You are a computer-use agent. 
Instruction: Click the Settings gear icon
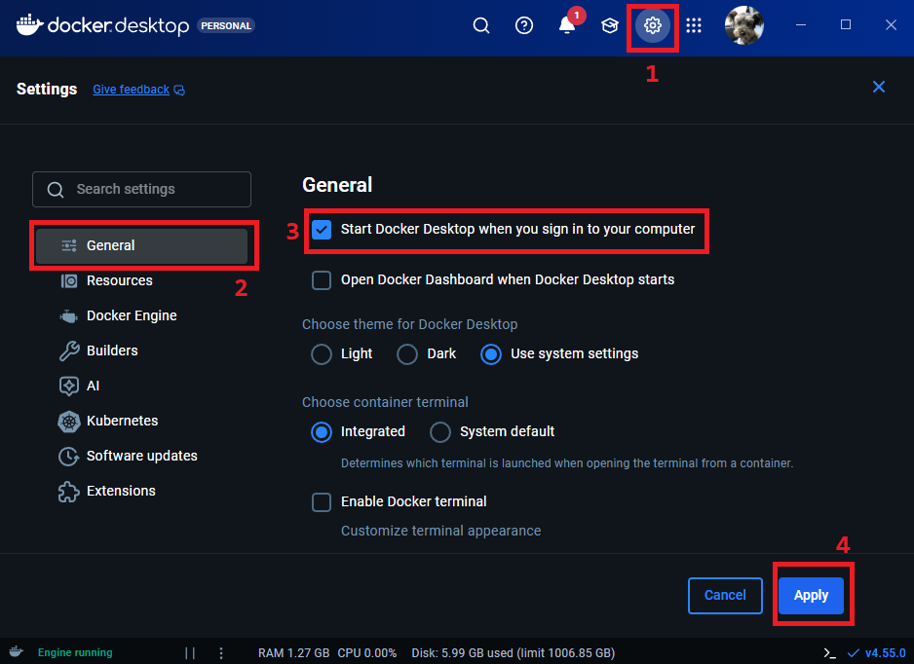[653, 26]
